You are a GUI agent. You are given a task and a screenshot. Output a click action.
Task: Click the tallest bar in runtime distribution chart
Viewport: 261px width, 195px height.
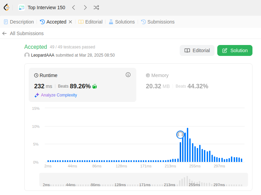pos(188,145)
